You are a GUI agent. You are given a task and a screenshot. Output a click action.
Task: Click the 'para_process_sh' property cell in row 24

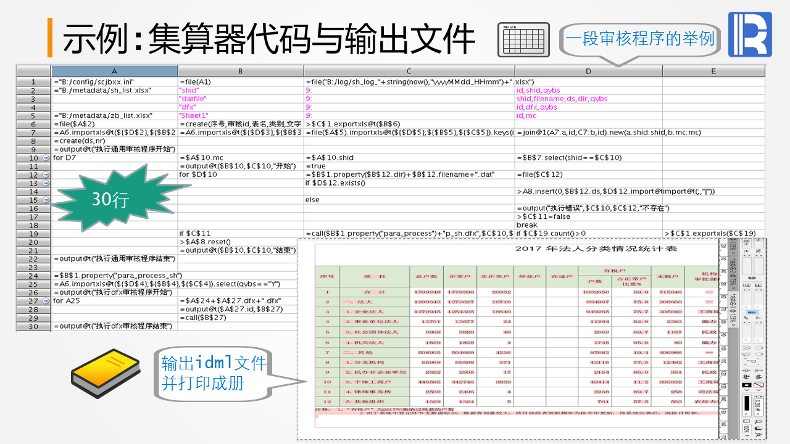pyautogui.click(x=114, y=276)
